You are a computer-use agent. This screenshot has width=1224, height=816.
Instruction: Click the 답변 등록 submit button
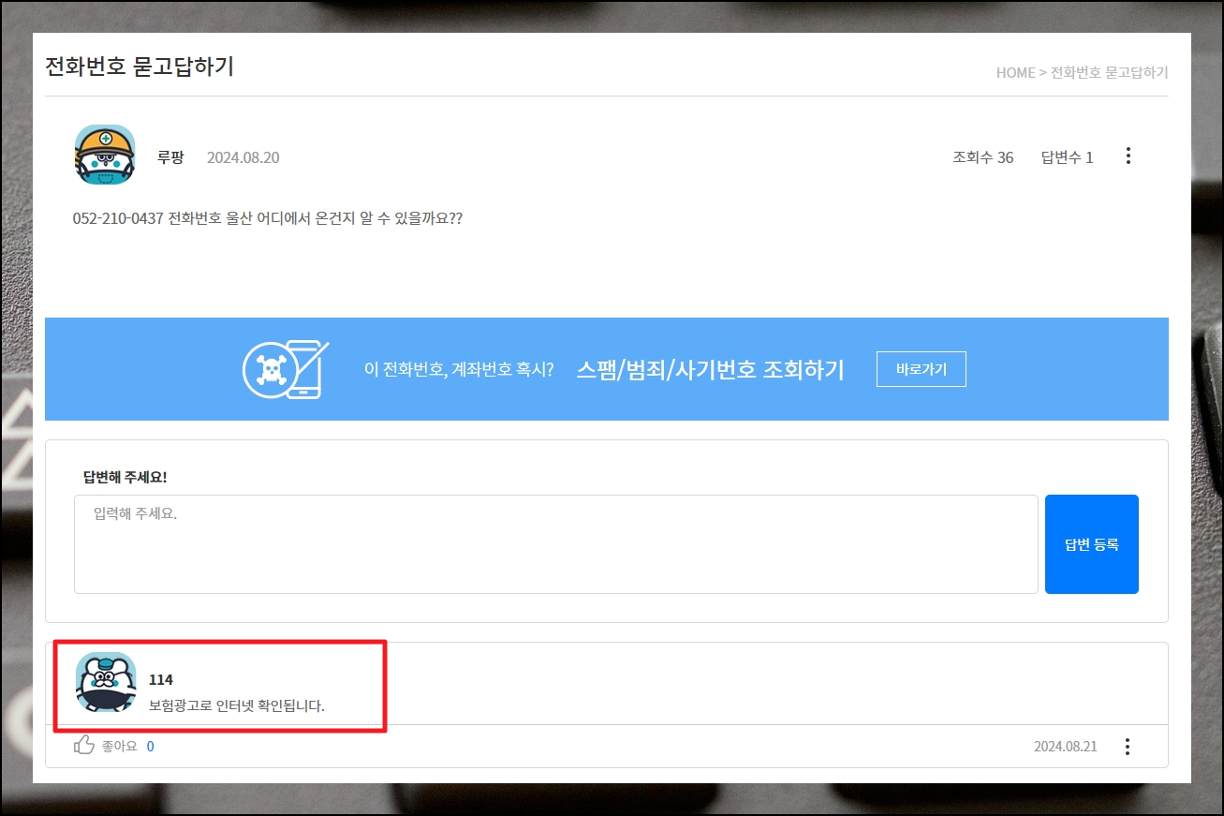click(x=1092, y=544)
